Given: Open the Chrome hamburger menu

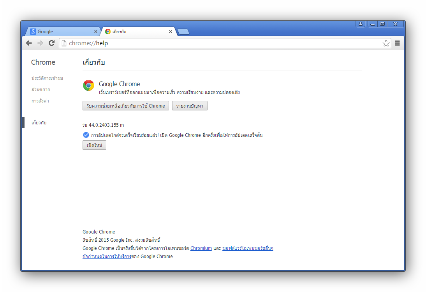Looking at the screenshot, I should tap(397, 43).
